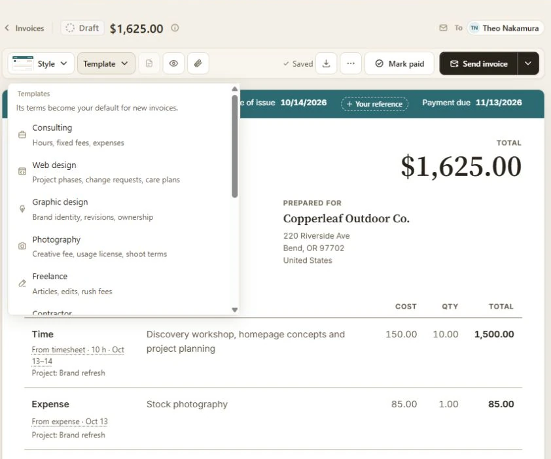Click the pencil icon for Freelance

point(22,283)
